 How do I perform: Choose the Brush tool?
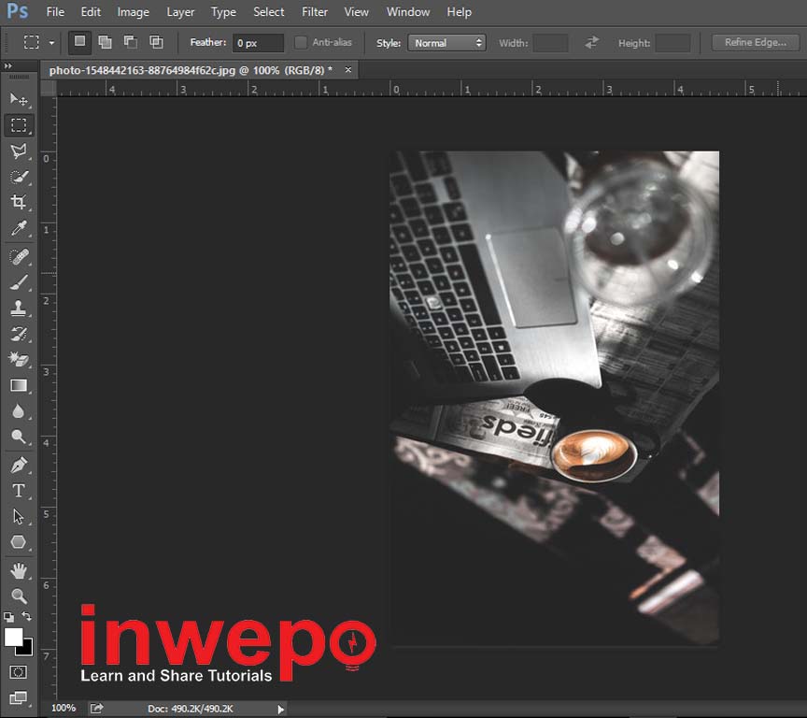tap(18, 282)
